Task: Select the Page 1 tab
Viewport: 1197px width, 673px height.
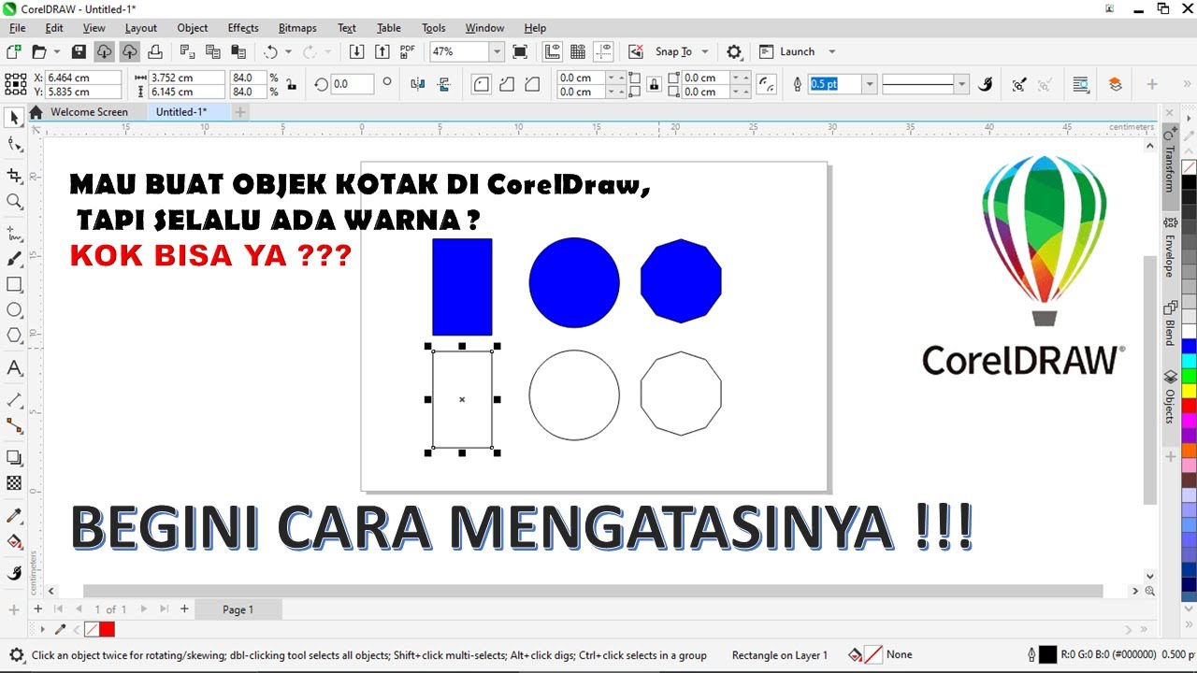Action: pyautogui.click(x=238, y=609)
